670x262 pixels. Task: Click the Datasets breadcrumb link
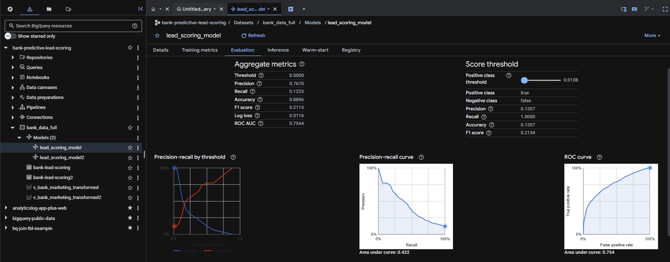click(x=243, y=23)
